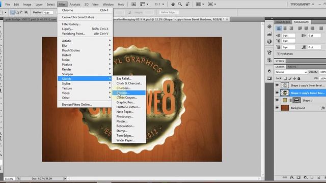Toggle Lock image pixels brush icon
The width and height of the screenshot is (326, 183).
coord(290,78)
